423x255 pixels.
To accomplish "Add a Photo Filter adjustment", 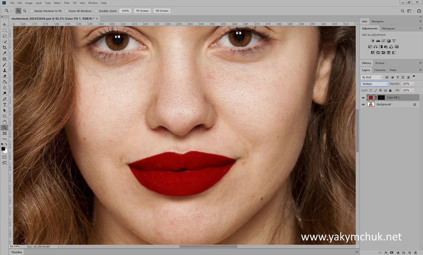I will coord(386,47).
